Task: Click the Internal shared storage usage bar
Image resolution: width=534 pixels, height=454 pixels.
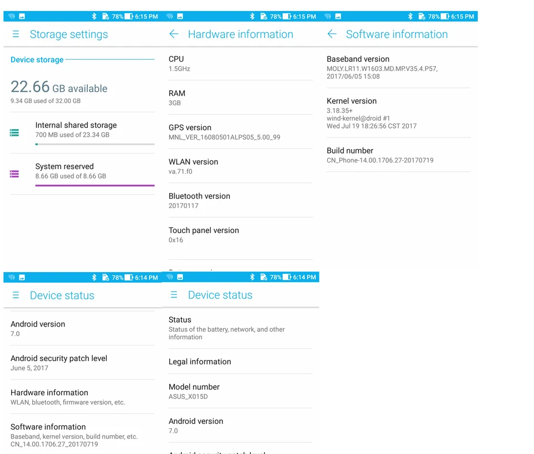Action: 95,144
